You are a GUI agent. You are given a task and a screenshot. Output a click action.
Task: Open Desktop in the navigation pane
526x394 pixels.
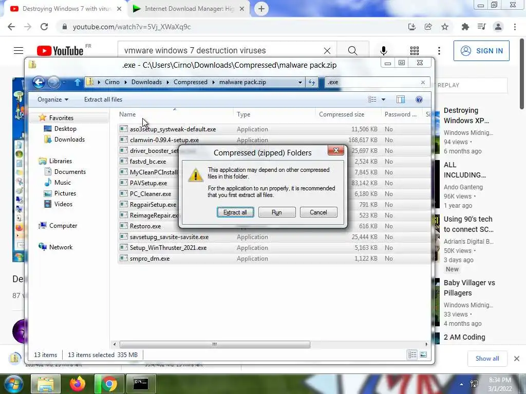[65, 129]
